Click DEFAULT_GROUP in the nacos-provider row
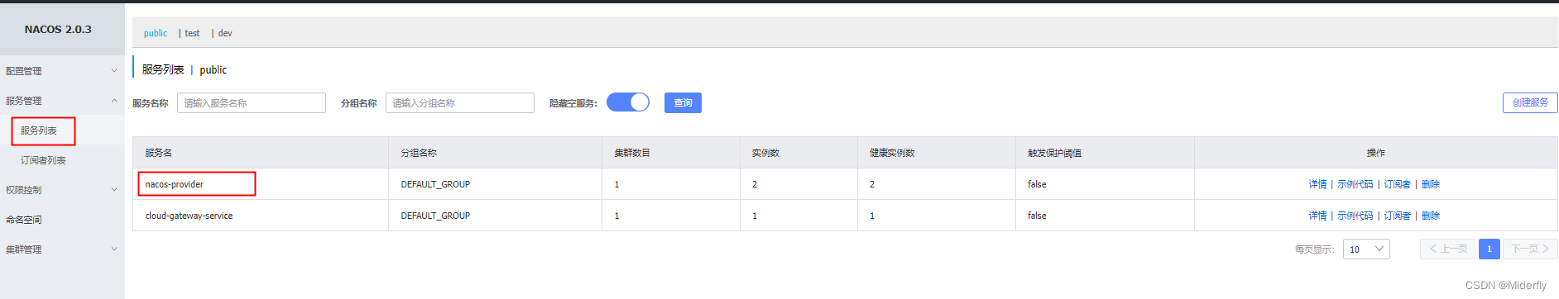The height and width of the screenshot is (299, 1559). coord(435,184)
